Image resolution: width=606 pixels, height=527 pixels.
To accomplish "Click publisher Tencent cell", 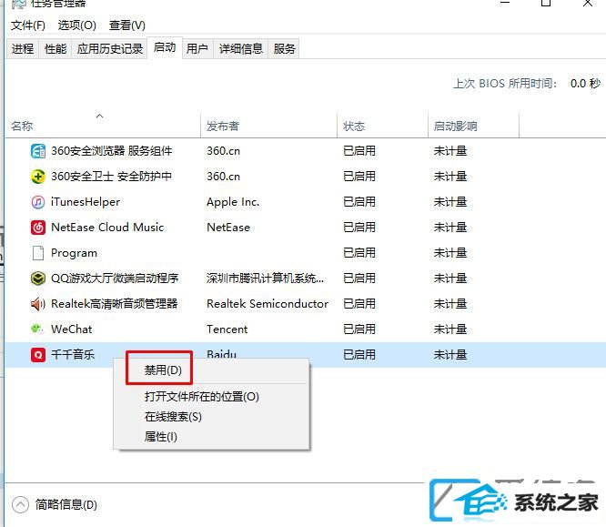I will (x=227, y=329).
